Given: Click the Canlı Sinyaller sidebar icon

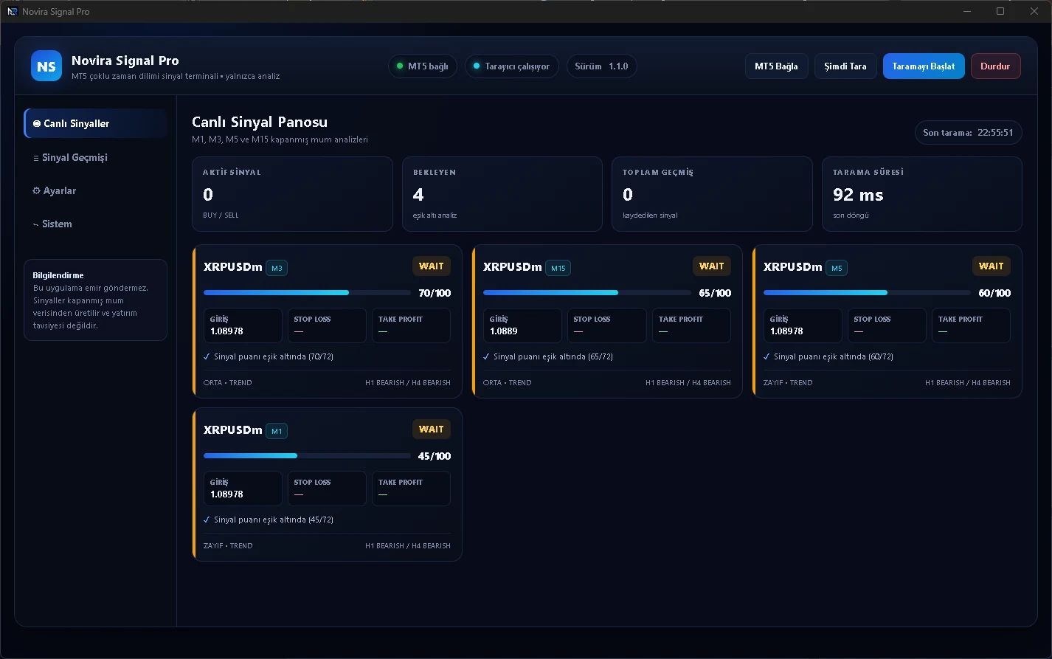Looking at the screenshot, I should pyautogui.click(x=37, y=124).
